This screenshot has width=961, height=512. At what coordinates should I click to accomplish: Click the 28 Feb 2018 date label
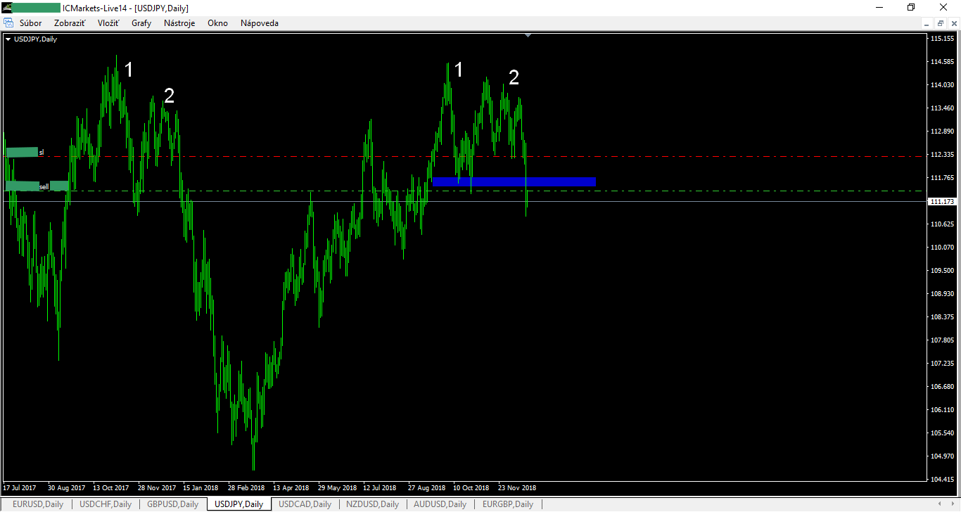246,487
